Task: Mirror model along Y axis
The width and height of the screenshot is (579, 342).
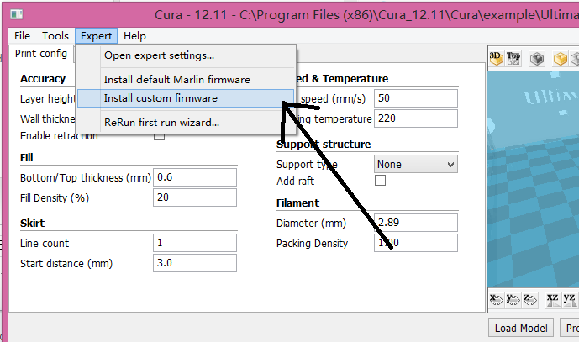Action: (x=512, y=298)
